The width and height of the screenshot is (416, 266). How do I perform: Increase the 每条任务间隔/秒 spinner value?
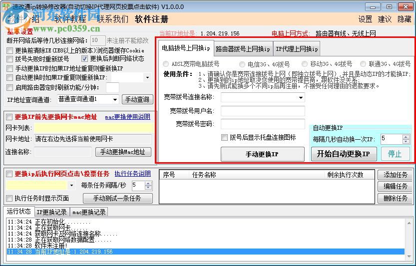(149, 183)
